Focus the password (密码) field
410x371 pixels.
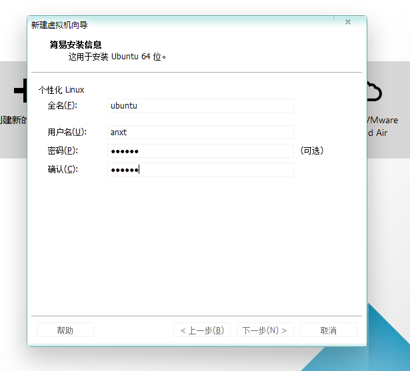(x=201, y=151)
